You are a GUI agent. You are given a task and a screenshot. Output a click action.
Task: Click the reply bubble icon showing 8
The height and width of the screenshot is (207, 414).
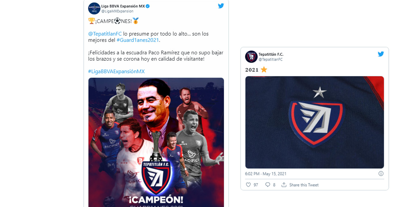tap(267, 185)
